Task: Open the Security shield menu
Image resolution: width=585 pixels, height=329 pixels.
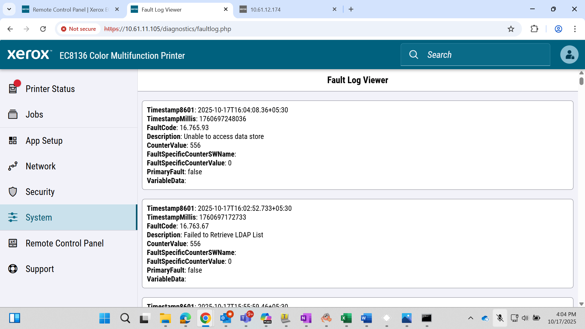Action: click(69, 192)
